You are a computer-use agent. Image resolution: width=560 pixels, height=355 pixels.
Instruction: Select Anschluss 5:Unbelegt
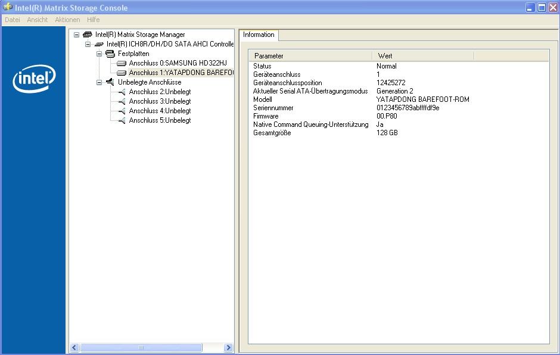click(x=160, y=121)
